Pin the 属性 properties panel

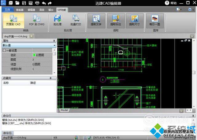coord(54,41)
